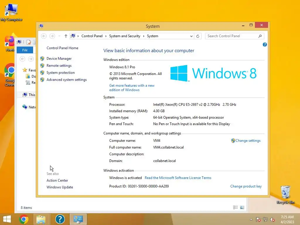300x225 pixels.
Task: Expand arrow after Control Panel breadcrumb
Action: coord(106,36)
